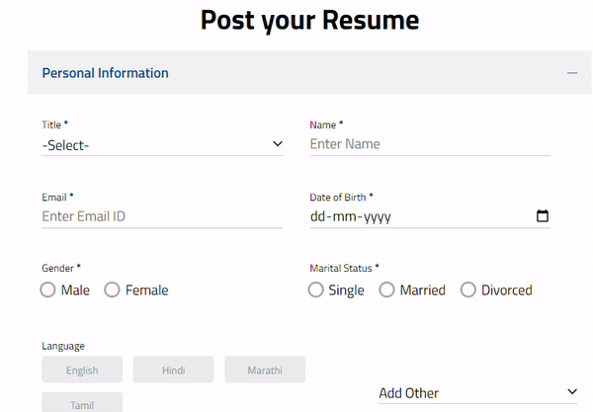Choose the English language button

coord(82,371)
